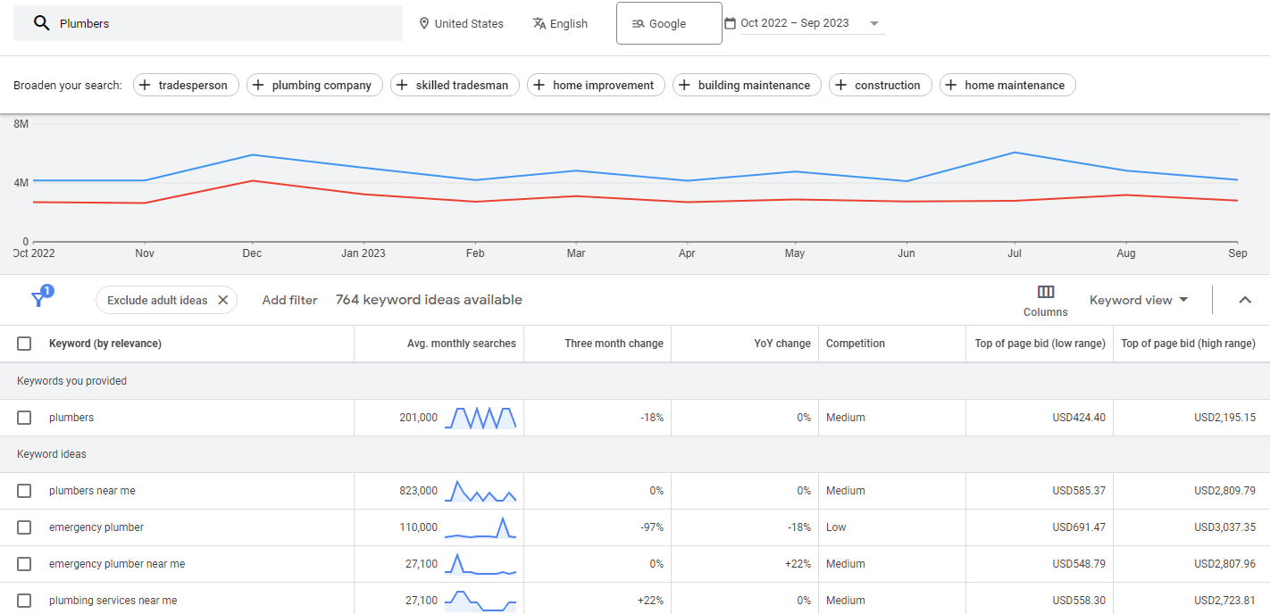1270x614 pixels.
Task: Click the search magnifier icon
Action: tap(41, 23)
